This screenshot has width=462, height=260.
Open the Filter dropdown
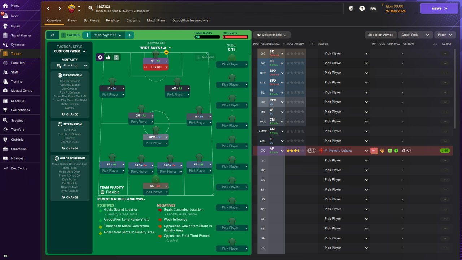[445, 35]
